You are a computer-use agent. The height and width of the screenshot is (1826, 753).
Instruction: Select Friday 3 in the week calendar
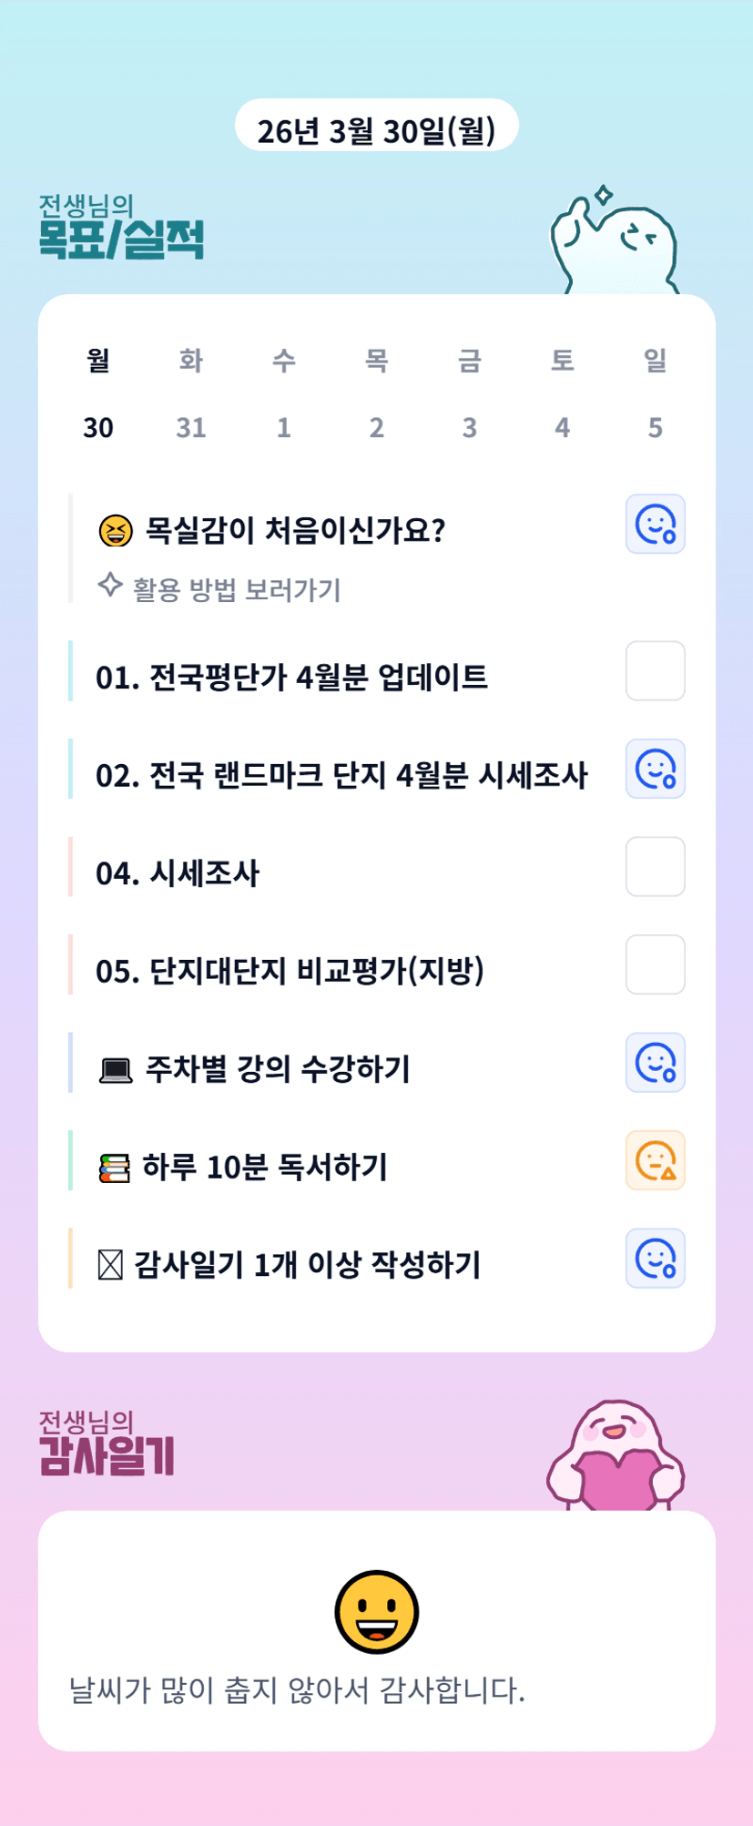point(469,427)
